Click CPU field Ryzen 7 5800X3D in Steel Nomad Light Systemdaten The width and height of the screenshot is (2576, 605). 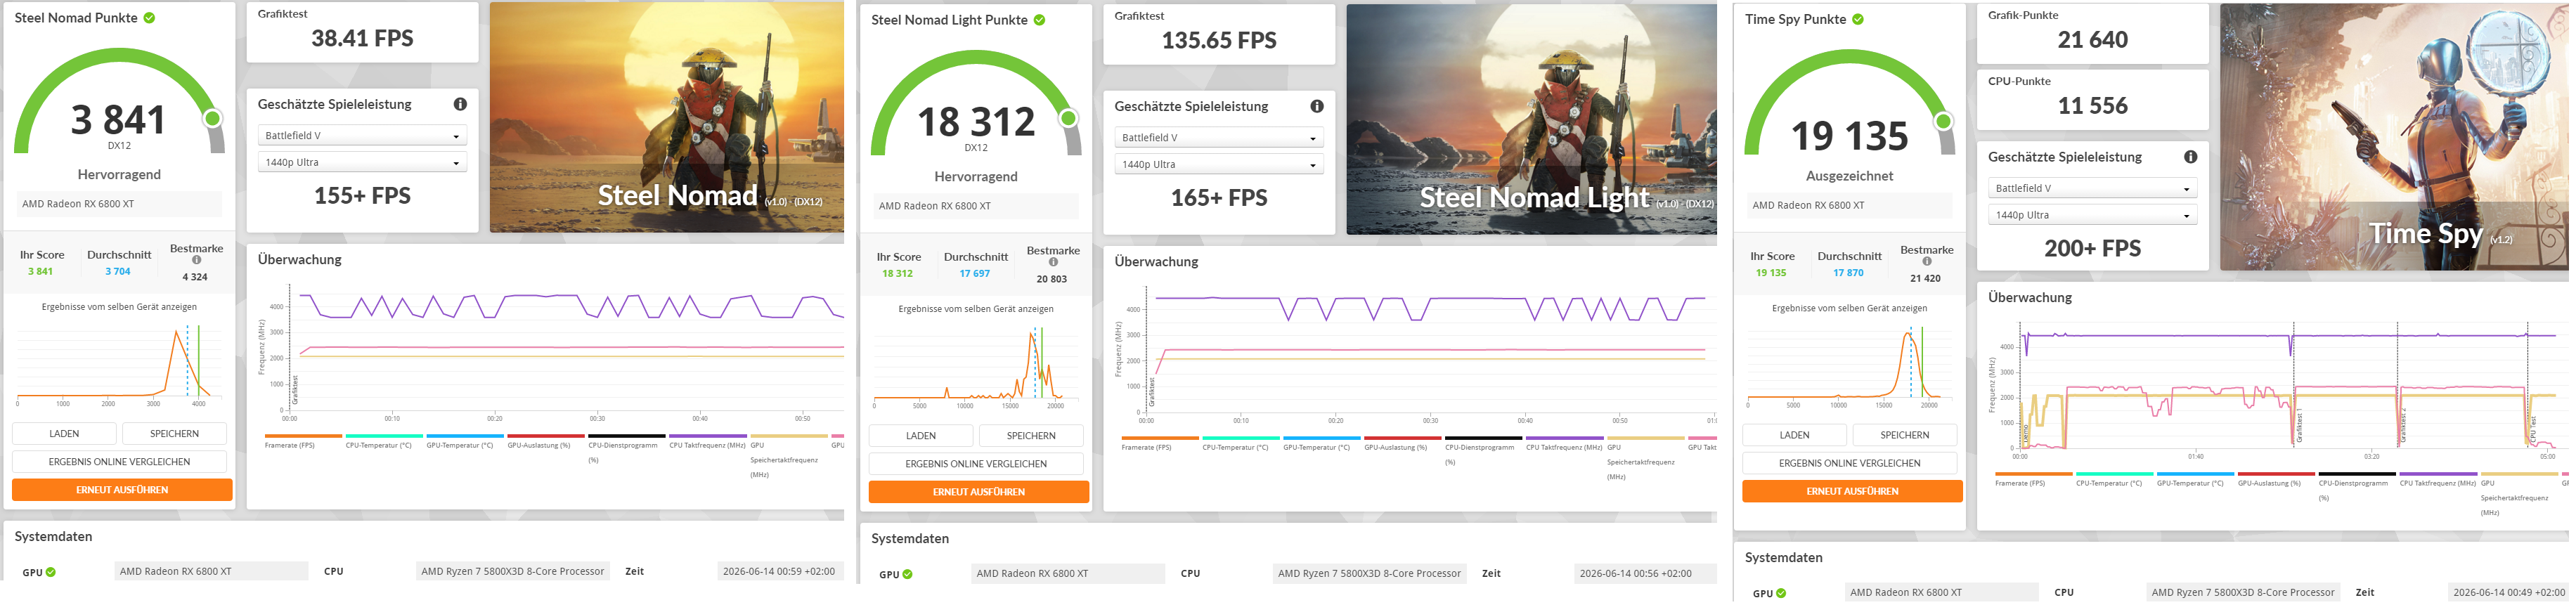pyautogui.click(x=1369, y=574)
